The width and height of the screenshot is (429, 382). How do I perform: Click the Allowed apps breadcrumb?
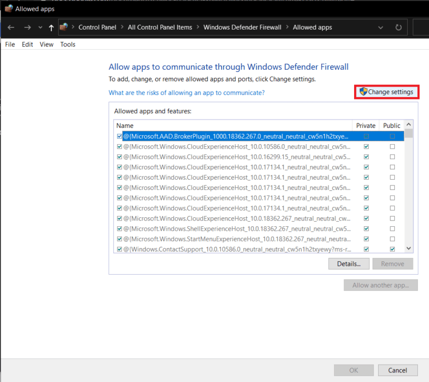[x=312, y=27]
